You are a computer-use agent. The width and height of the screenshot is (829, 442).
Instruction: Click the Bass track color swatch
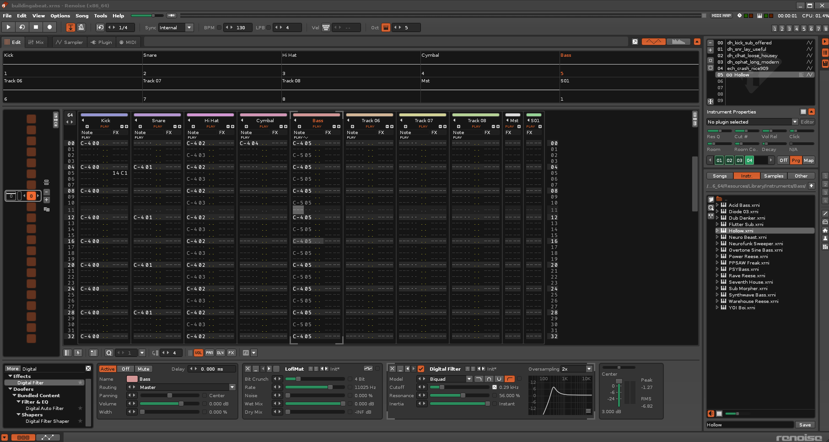132,379
